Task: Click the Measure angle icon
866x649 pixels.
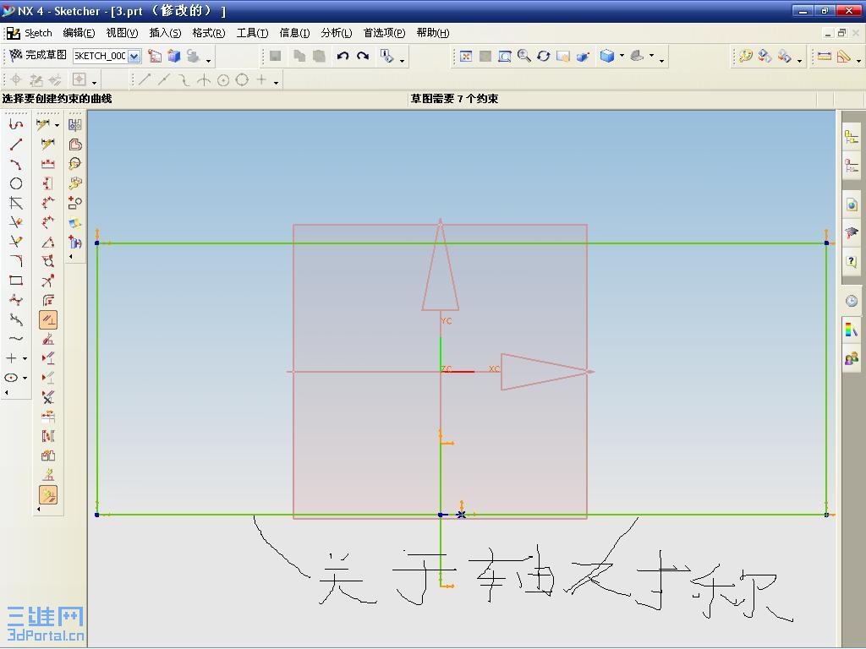Action: coord(843,56)
